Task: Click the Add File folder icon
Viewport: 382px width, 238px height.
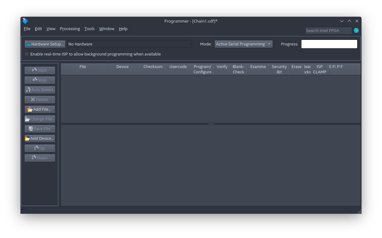Action: point(30,109)
